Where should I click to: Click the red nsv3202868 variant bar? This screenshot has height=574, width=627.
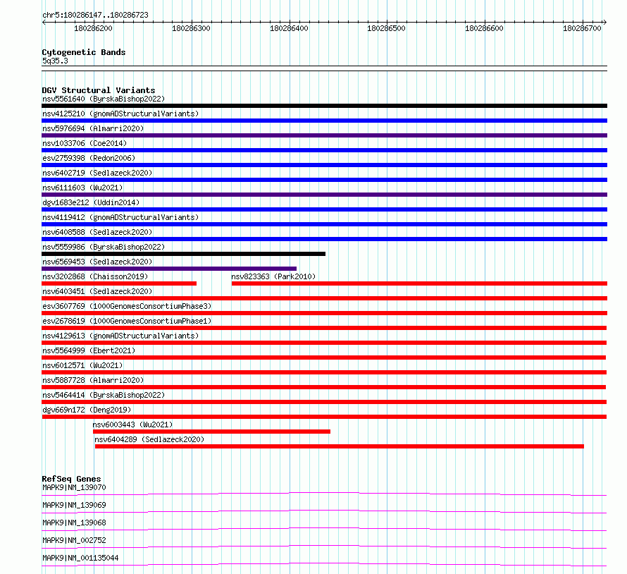(119, 283)
